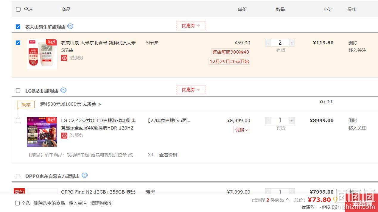Open the LG洗衣机旗舰店 store name link

click(x=42, y=91)
